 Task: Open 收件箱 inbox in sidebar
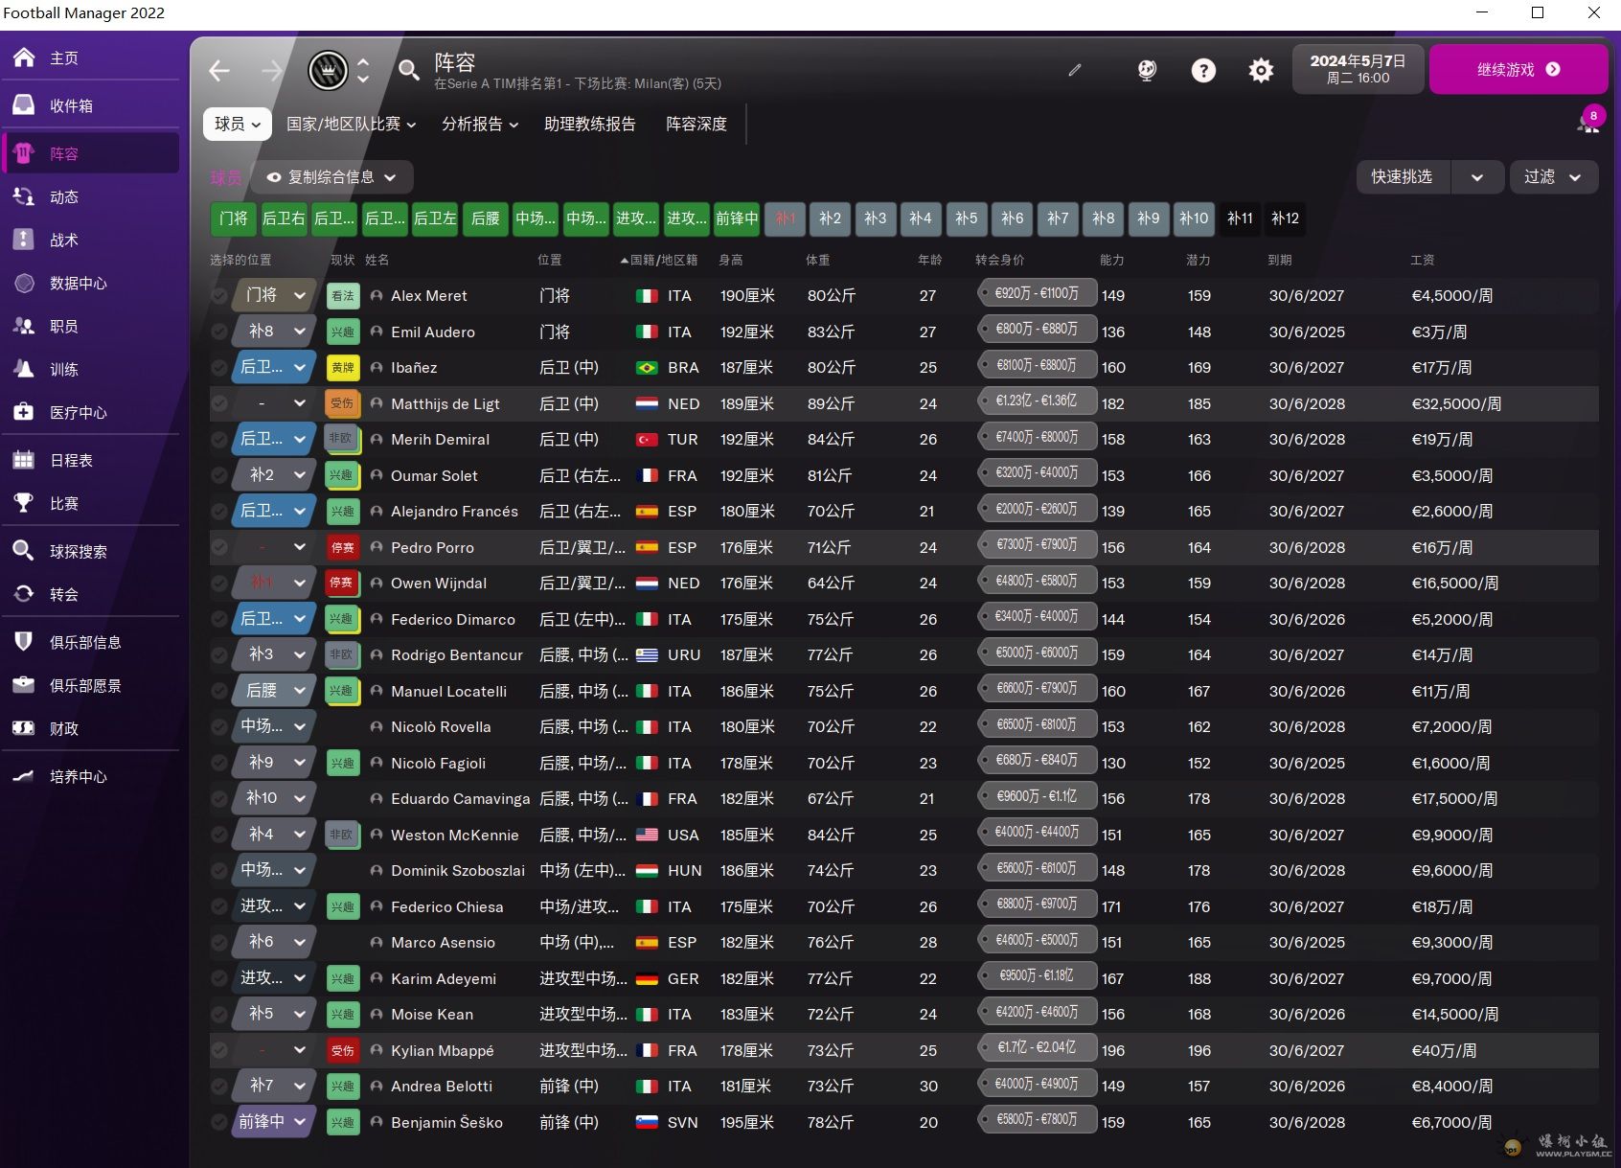71,105
